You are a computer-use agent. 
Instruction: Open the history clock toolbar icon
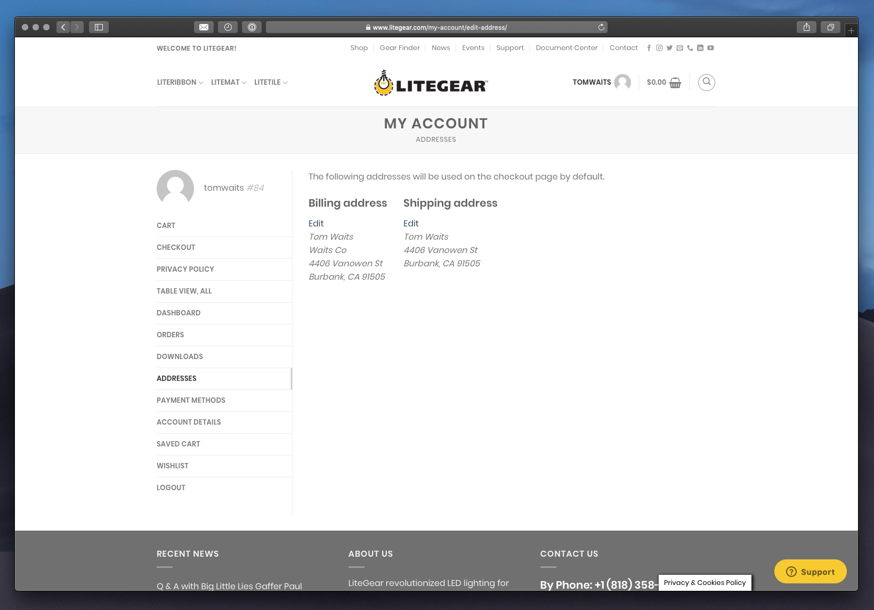pyautogui.click(x=228, y=27)
